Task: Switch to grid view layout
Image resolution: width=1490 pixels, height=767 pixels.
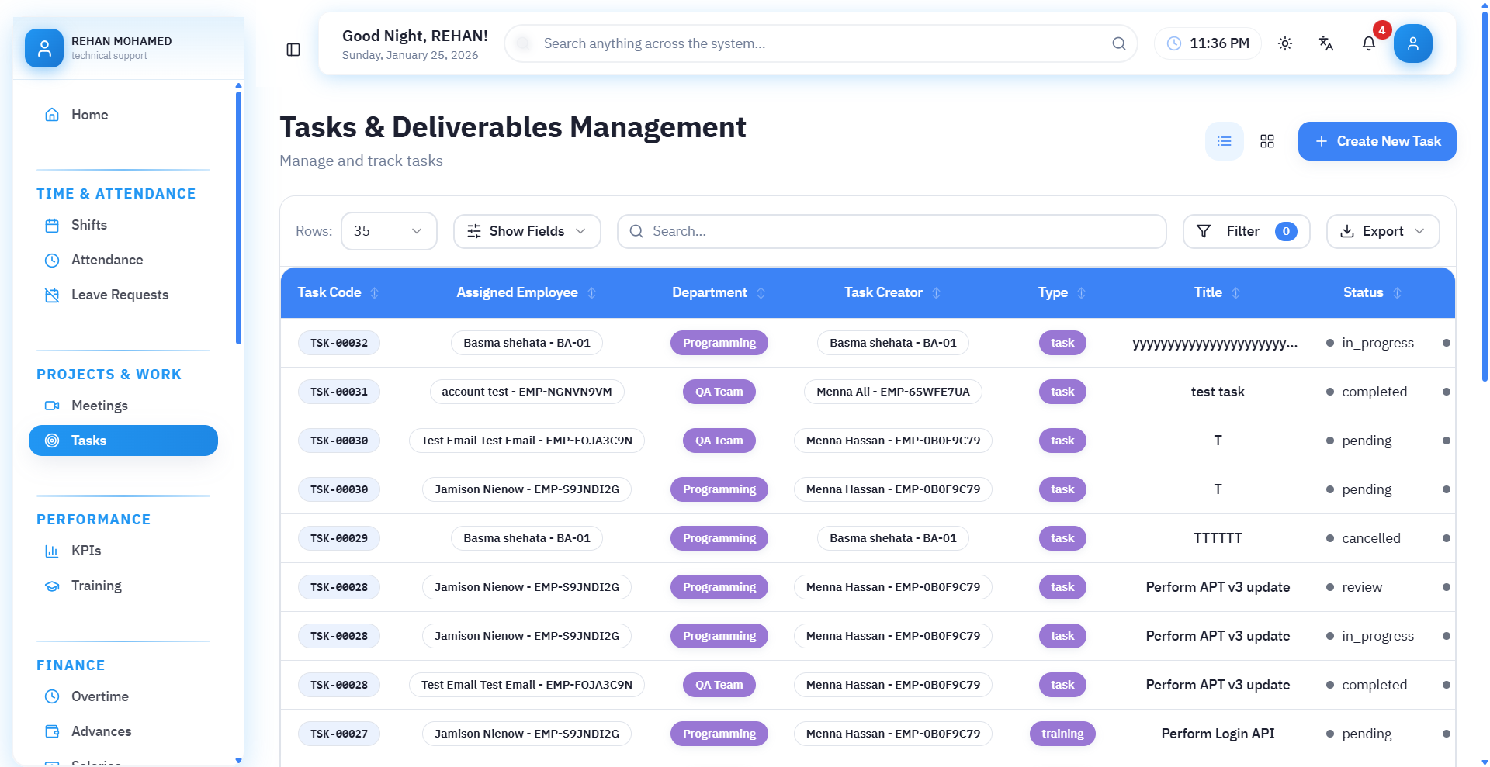Action: (1267, 141)
